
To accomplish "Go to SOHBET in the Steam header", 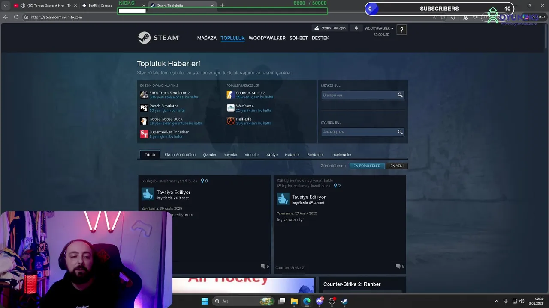I will (299, 38).
